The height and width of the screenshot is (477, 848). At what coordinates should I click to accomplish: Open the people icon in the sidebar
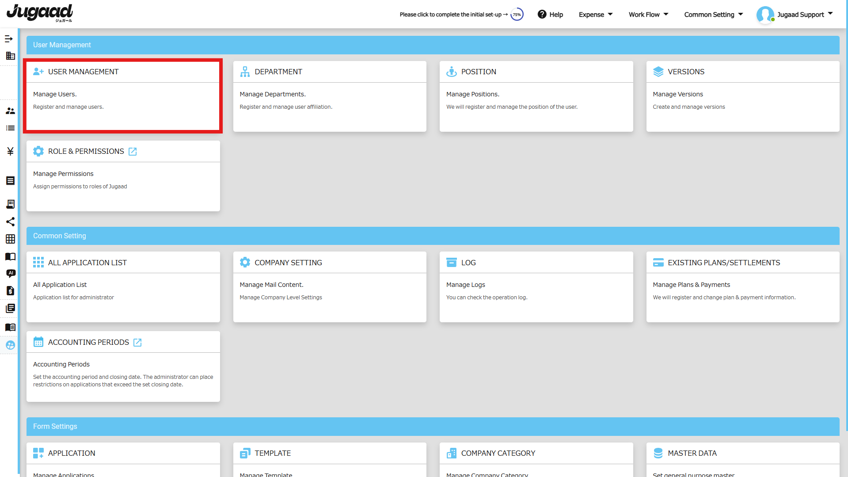10,111
